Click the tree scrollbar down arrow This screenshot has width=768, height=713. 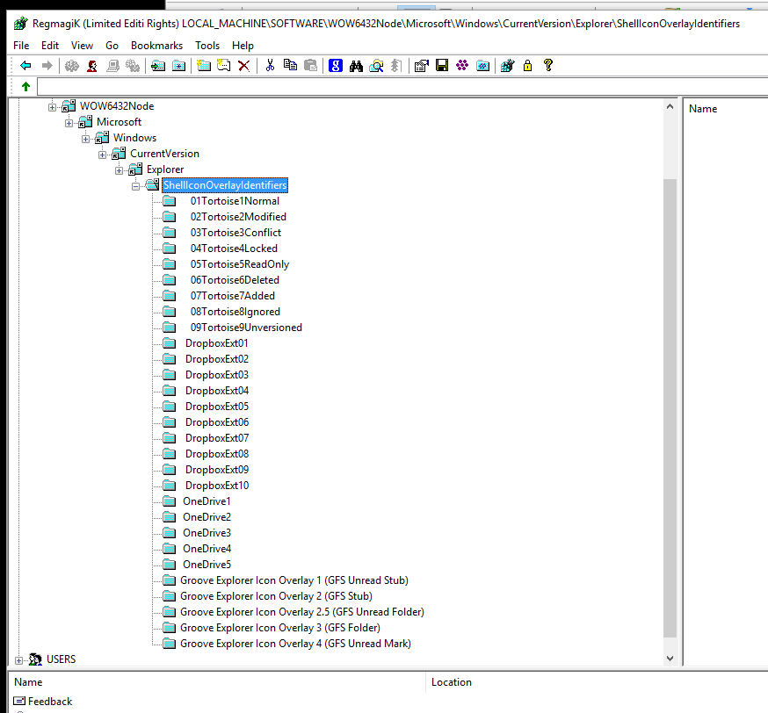click(x=670, y=657)
